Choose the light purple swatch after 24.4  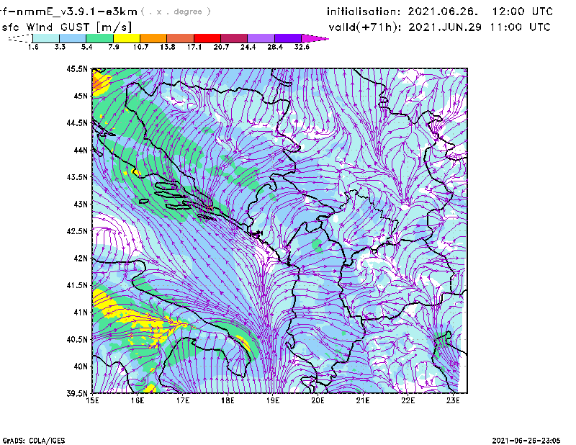(261, 38)
